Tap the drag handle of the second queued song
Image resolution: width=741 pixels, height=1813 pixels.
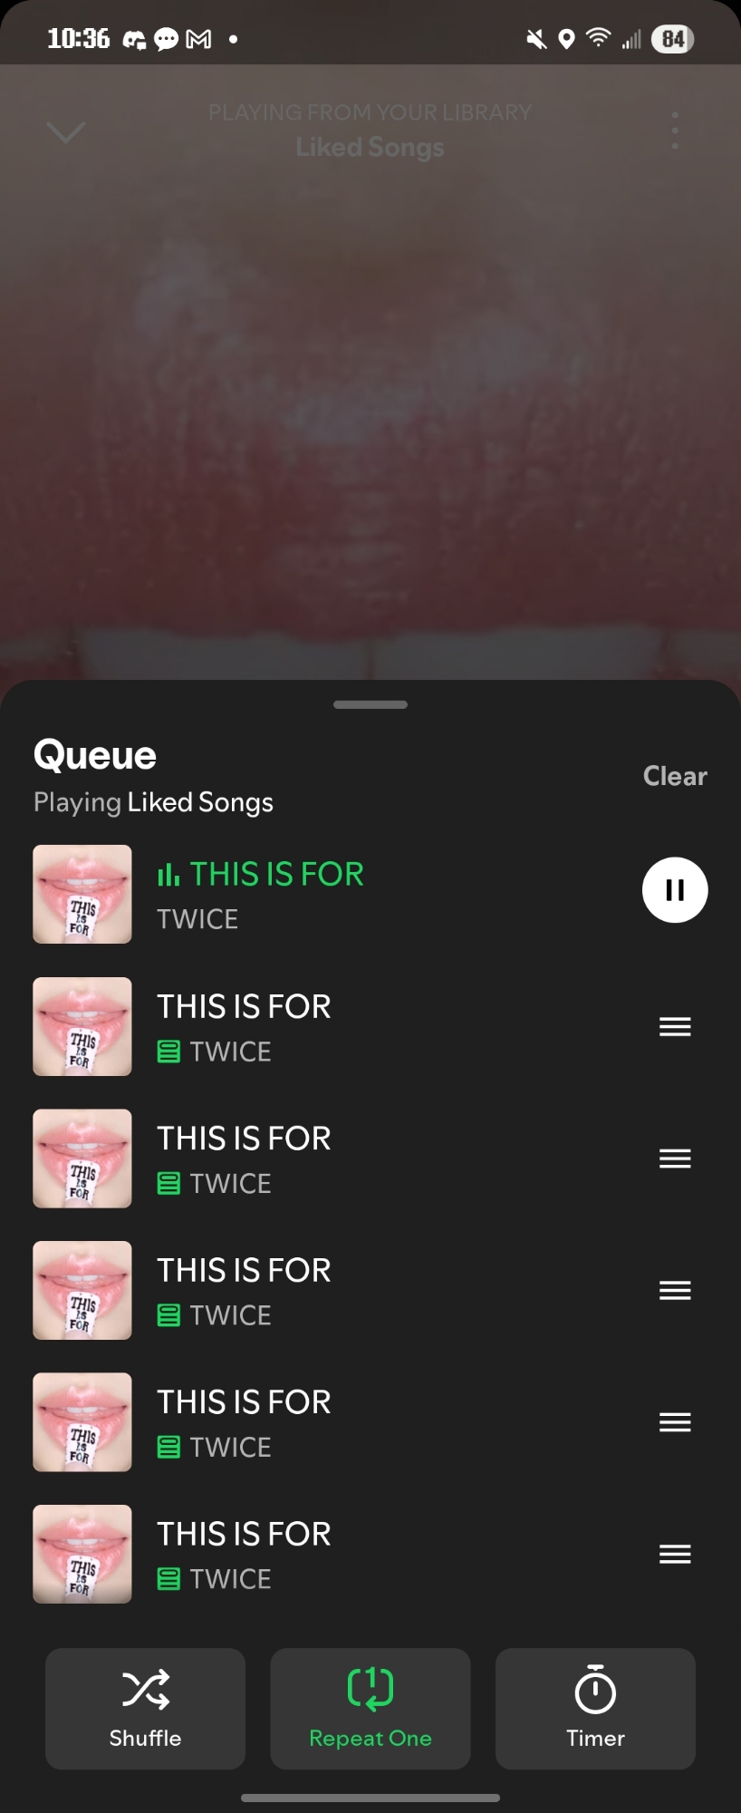pos(675,1159)
